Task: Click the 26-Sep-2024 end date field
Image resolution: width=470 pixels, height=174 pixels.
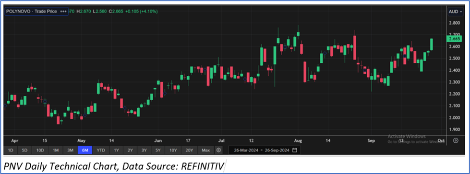Action: pos(277,150)
